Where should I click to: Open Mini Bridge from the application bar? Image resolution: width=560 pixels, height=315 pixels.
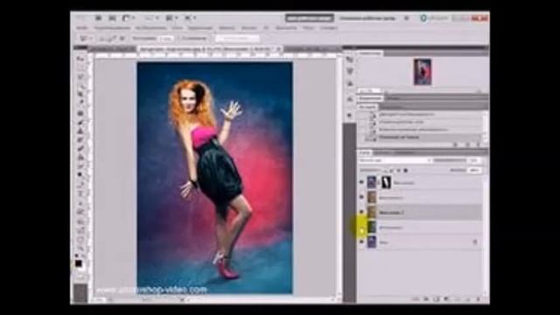(x=112, y=17)
